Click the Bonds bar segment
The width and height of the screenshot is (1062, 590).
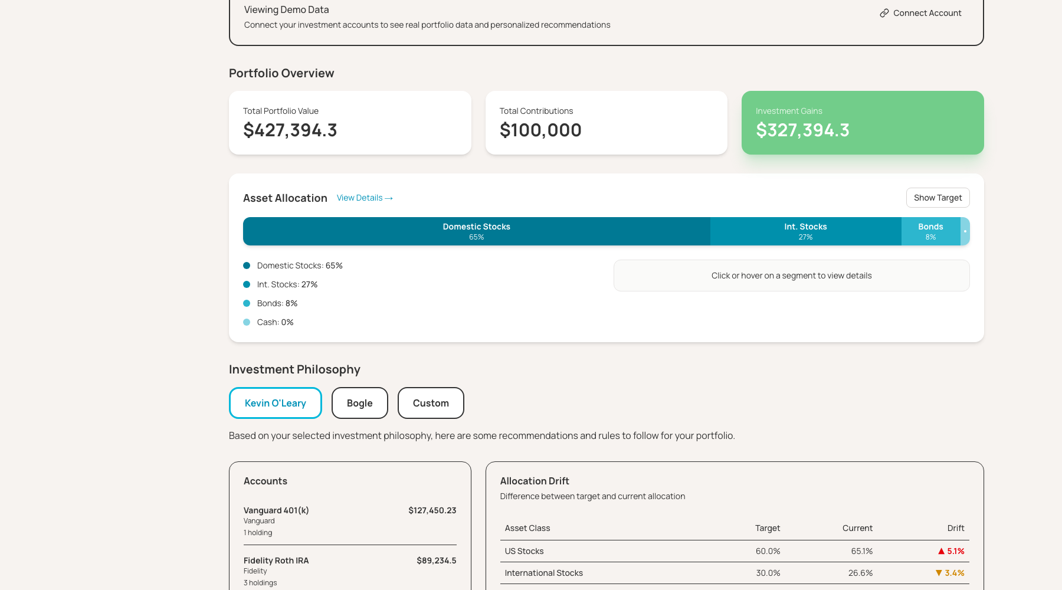[930, 231]
